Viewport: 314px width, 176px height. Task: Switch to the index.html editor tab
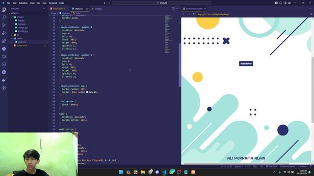[58, 9]
